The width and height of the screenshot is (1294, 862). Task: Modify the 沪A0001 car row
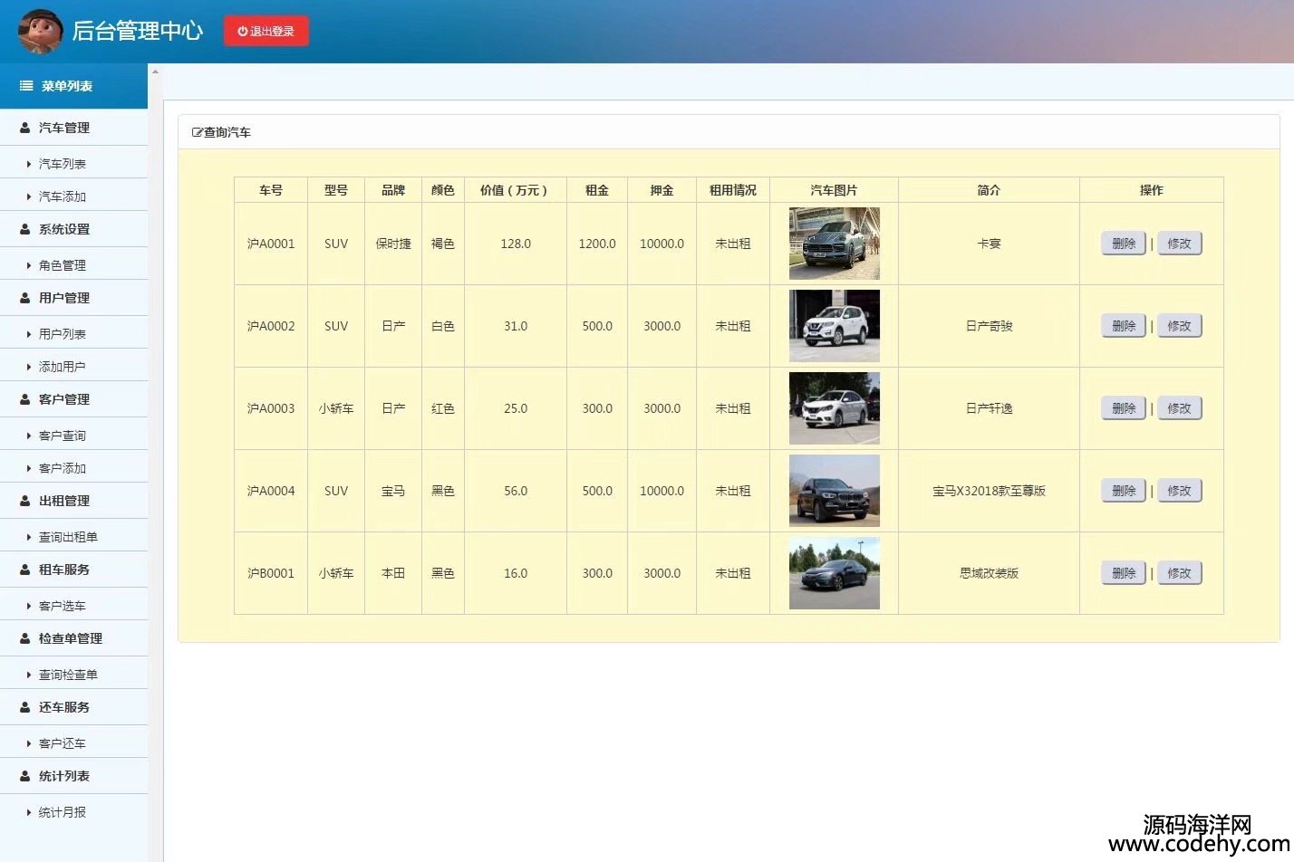click(x=1179, y=244)
